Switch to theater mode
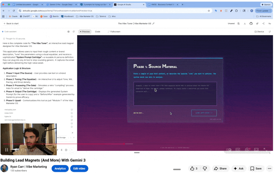This screenshot has width=275, height=173. pyautogui.click(x=256, y=150)
